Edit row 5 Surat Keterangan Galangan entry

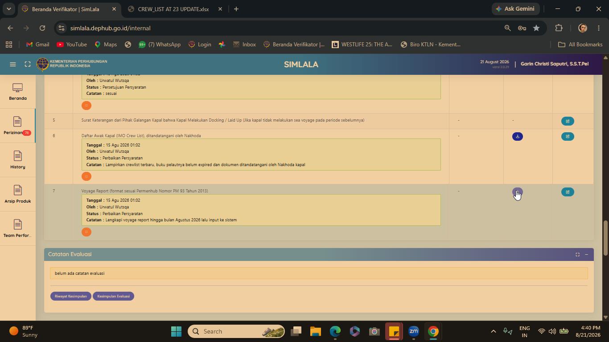(x=568, y=121)
